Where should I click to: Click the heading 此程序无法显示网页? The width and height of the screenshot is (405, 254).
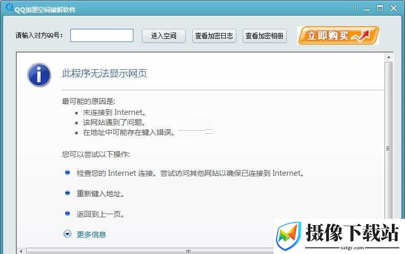click(105, 73)
